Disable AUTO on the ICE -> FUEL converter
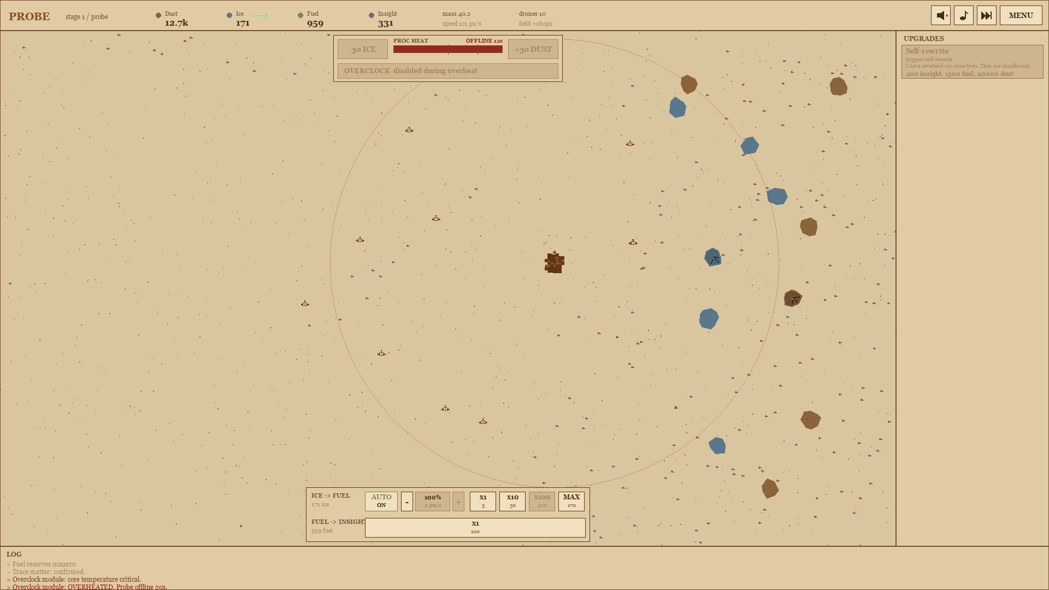 pos(381,501)
